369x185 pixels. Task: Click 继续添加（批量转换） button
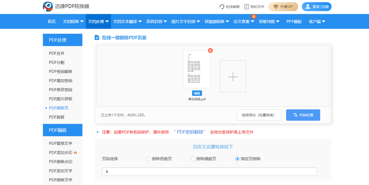click(x=259, y=115)
